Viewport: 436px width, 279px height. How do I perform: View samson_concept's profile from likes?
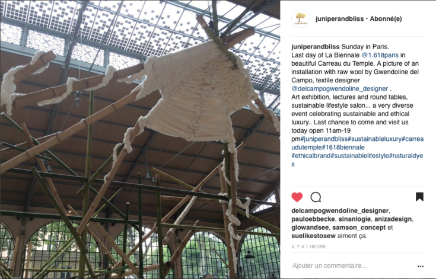359,227
